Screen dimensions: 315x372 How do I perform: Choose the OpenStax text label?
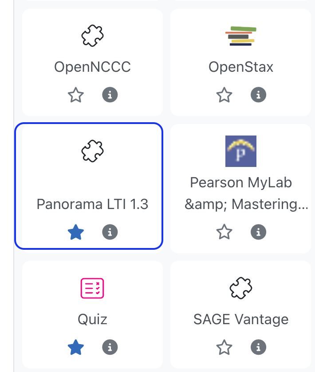(x=241, y=67)
